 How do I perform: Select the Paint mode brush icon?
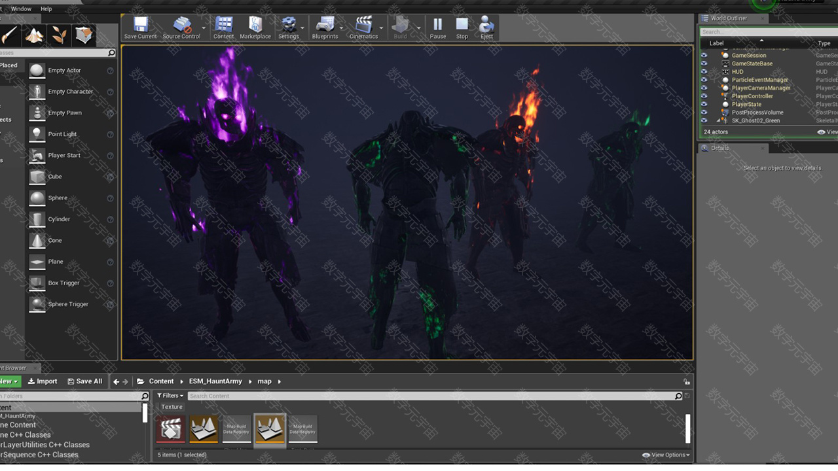tap(10, 35)
